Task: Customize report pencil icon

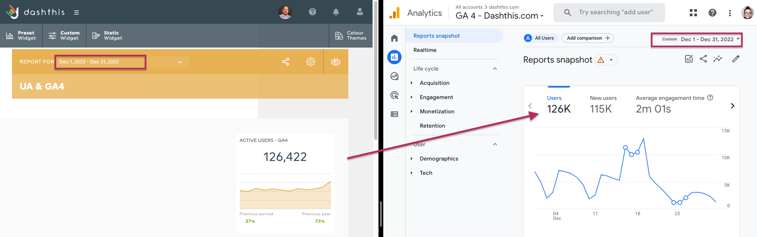Action: click(x=736, y=59)
